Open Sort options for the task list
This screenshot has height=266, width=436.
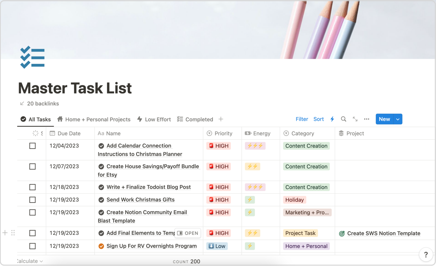(318, 119)
